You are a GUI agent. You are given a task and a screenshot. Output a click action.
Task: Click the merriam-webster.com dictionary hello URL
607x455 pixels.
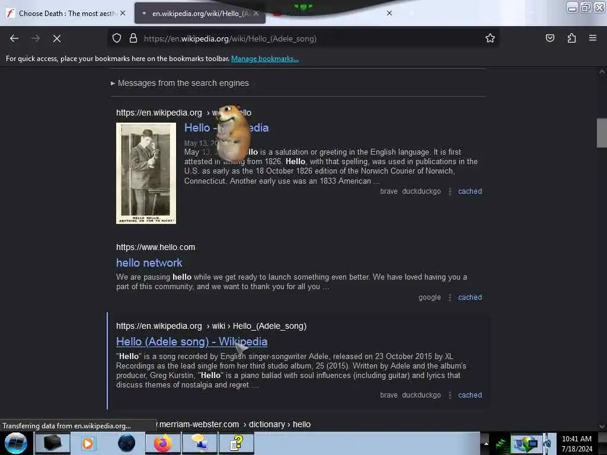coord(234,424)
